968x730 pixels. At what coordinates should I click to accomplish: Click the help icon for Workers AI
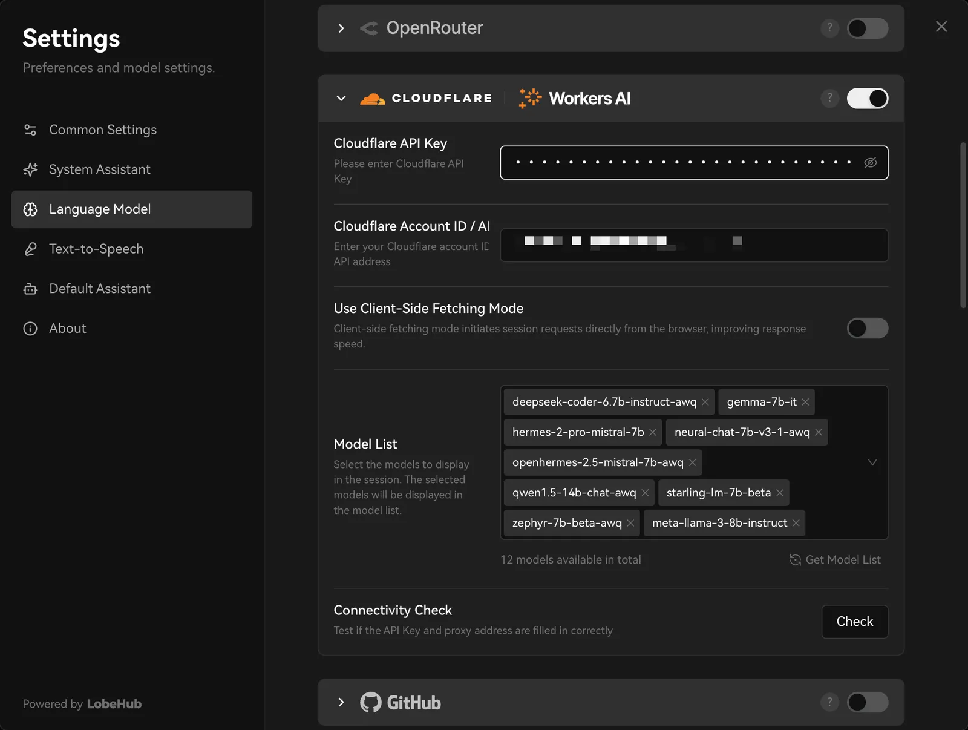pos(829,98)
